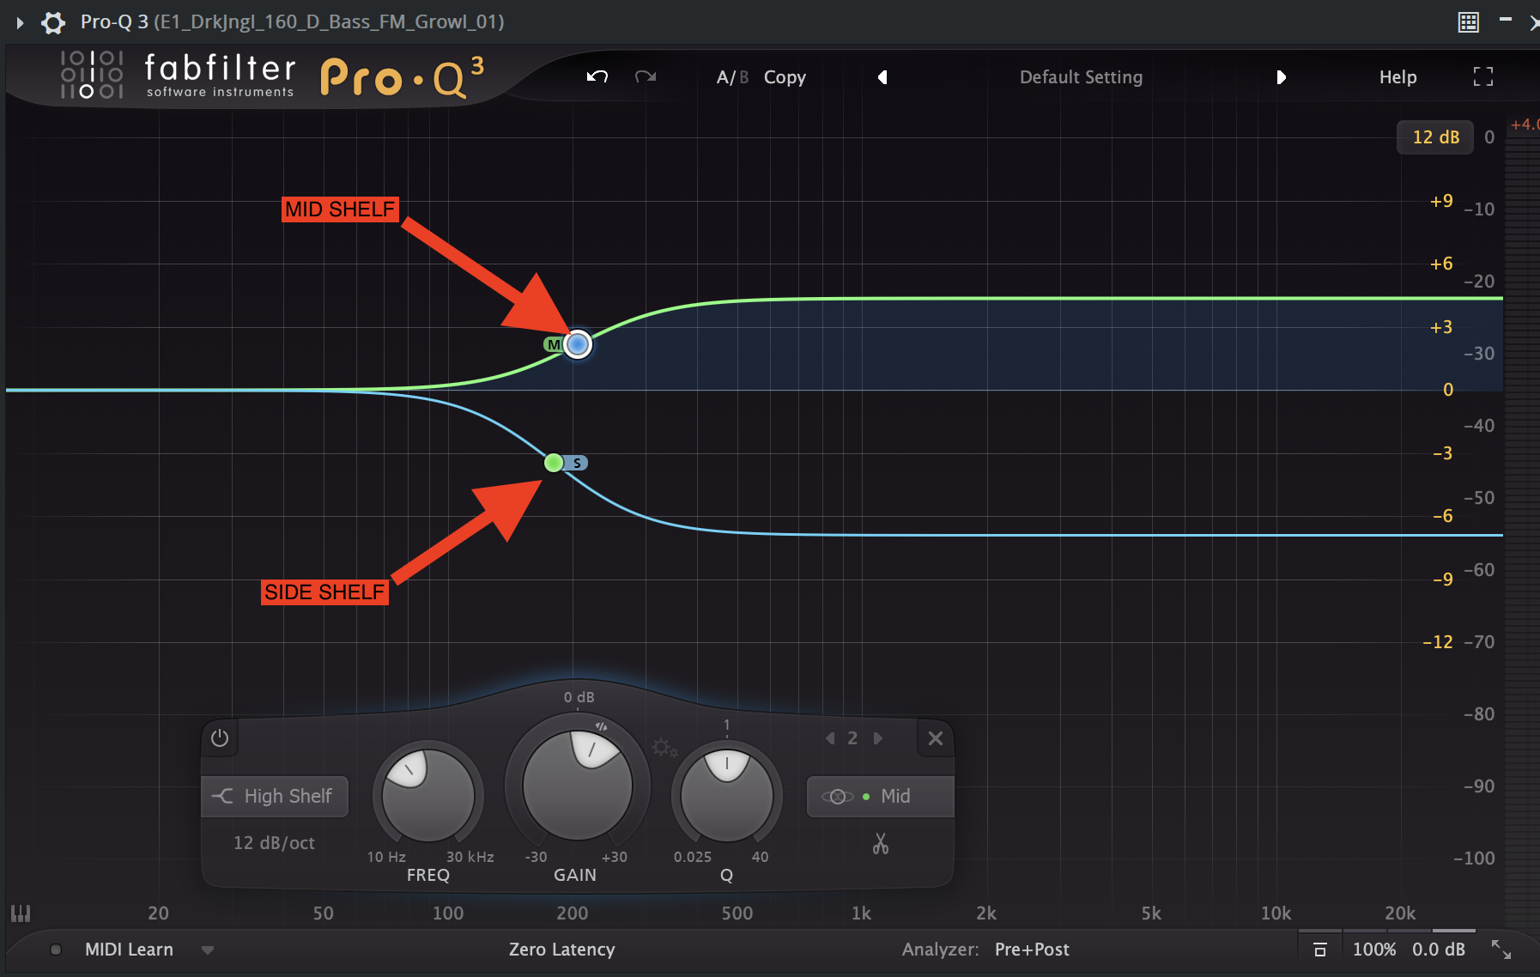The width and height of the screenshot is (1540, 977).
Task: Expand the MIDI Learn dropdown arrow
Action: 208,950
